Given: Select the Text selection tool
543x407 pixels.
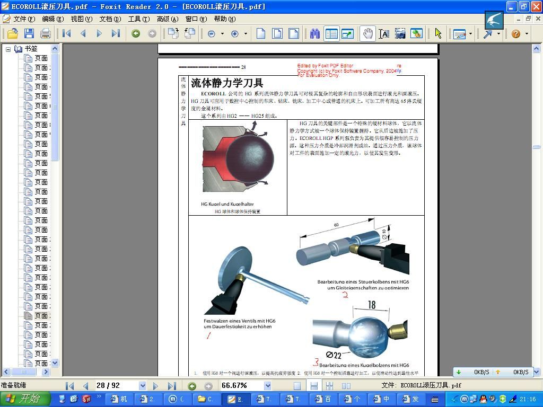Looking at the screenshot, I should [x=384, y=34].
